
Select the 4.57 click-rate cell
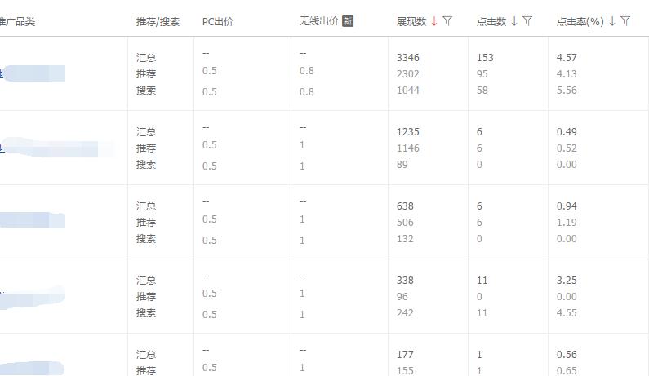click(x=567, y=57)
